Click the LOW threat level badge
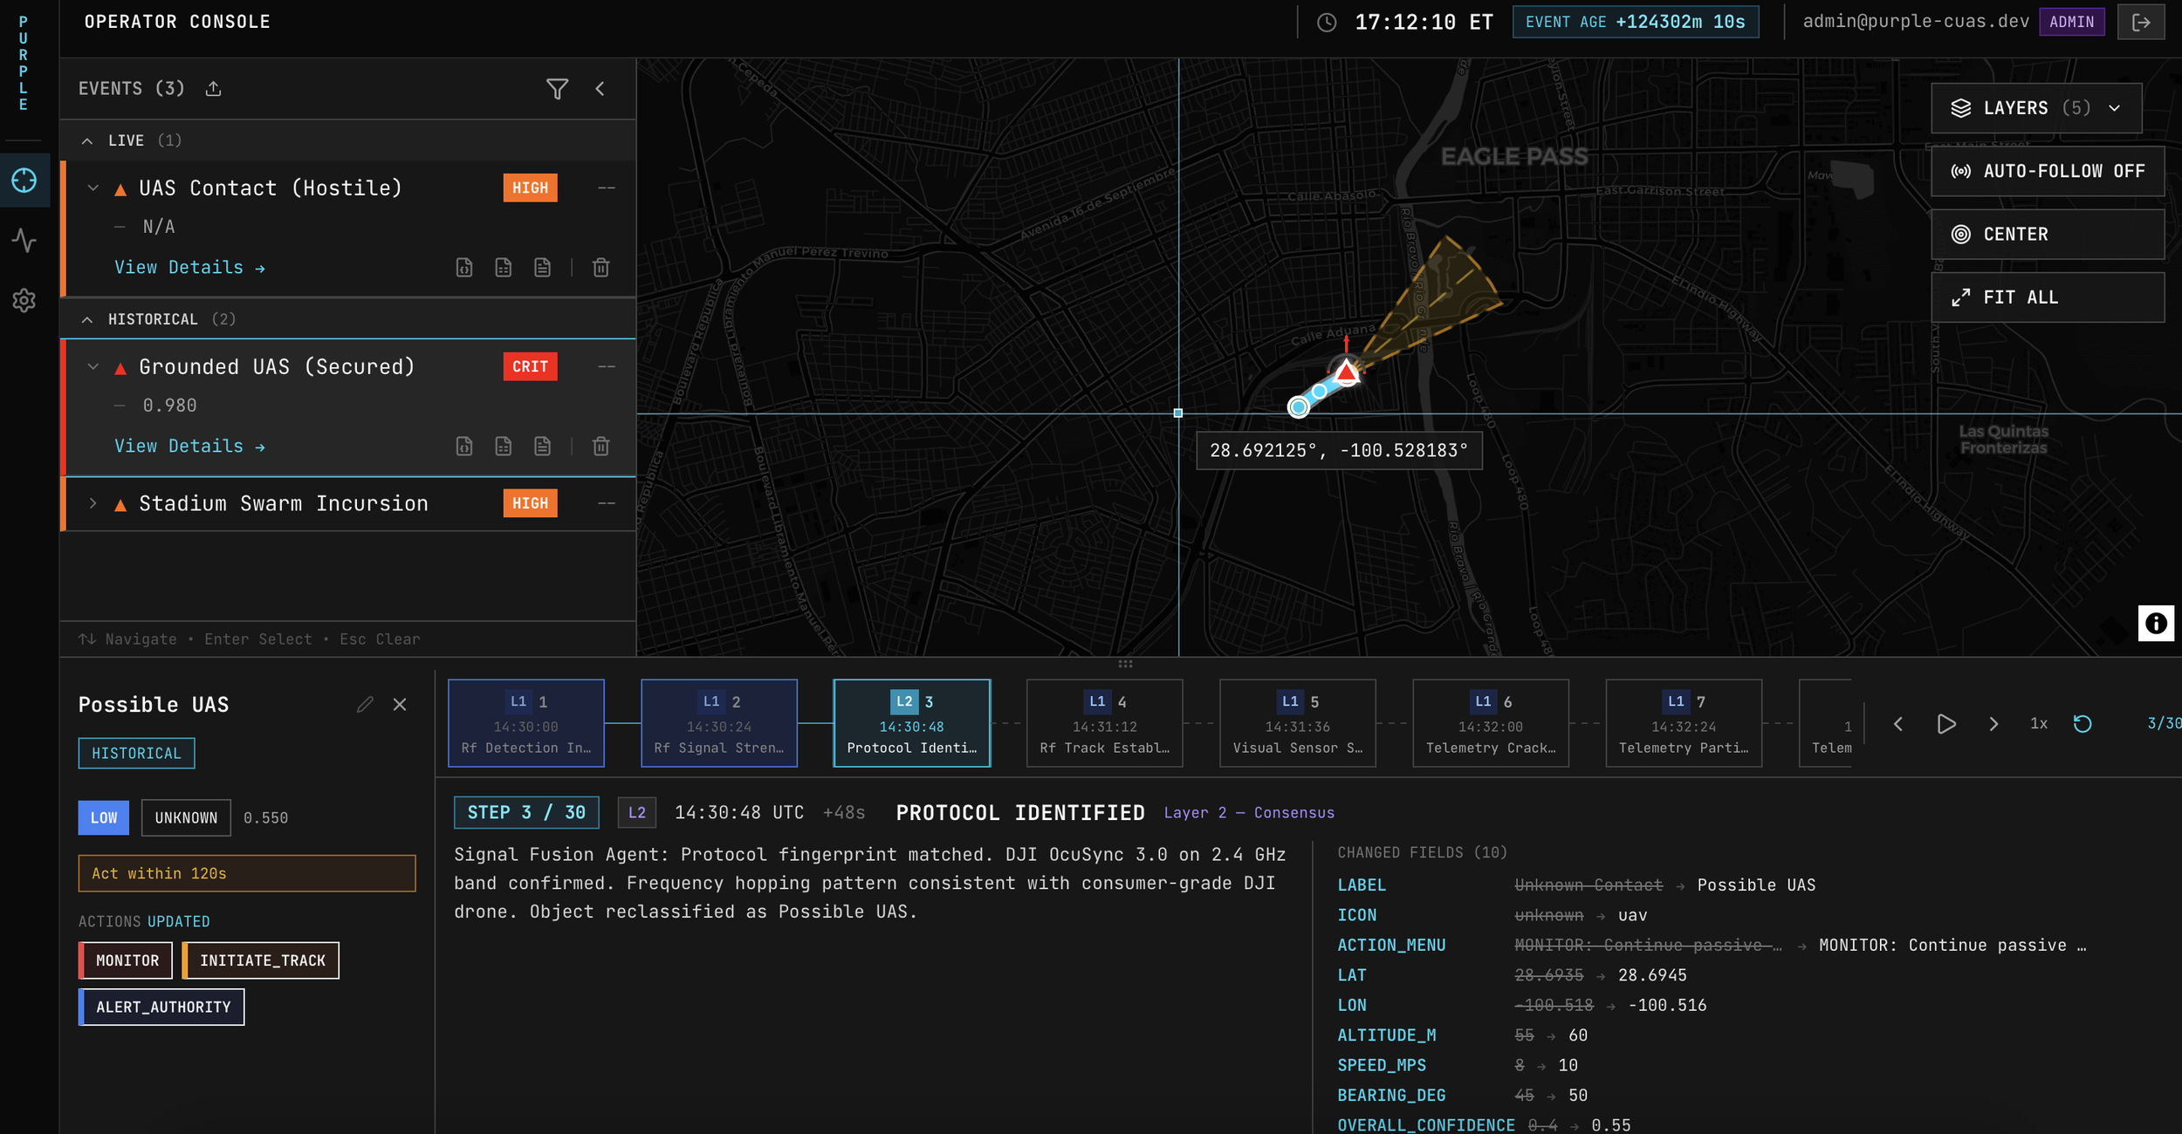The image size is (2182, 1134). (x=103, y=818)
